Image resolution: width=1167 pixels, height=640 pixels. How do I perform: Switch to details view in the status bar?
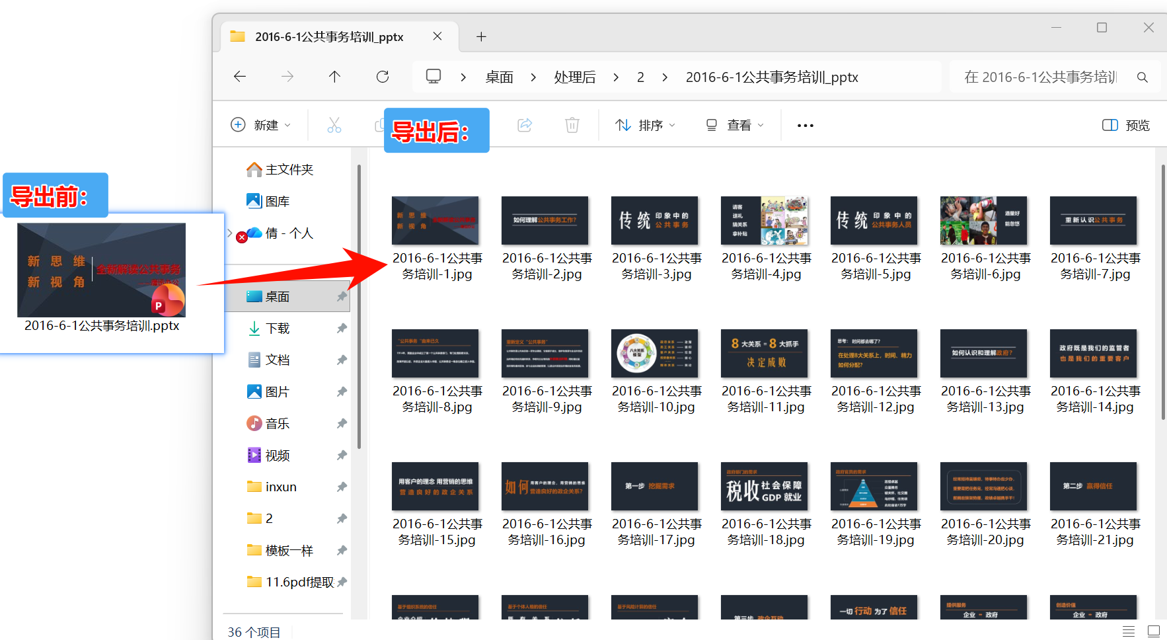click(x=1128, y=631)
